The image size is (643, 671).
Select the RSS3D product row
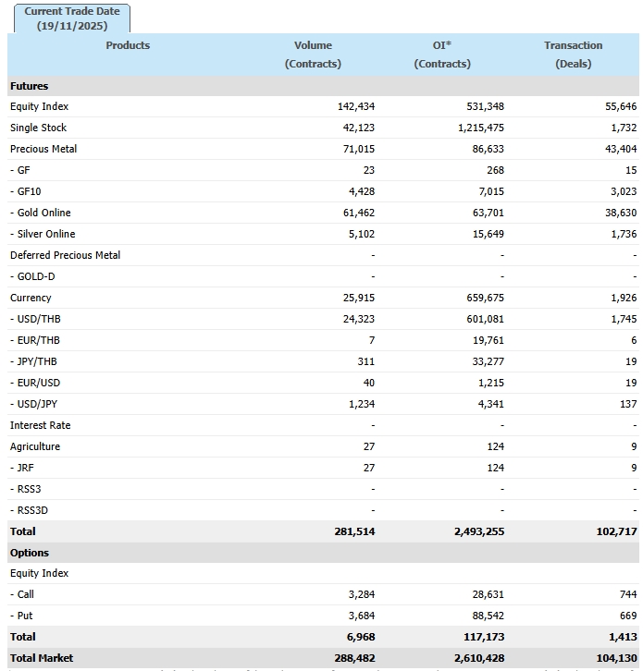(29, 510)
